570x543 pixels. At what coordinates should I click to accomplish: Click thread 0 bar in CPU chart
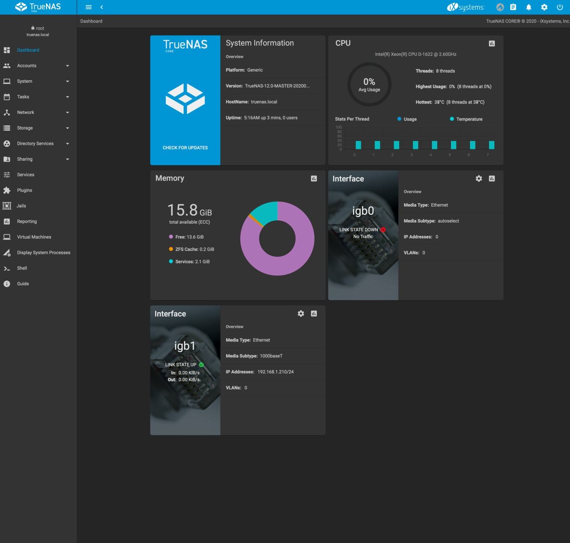click(358, 145)
